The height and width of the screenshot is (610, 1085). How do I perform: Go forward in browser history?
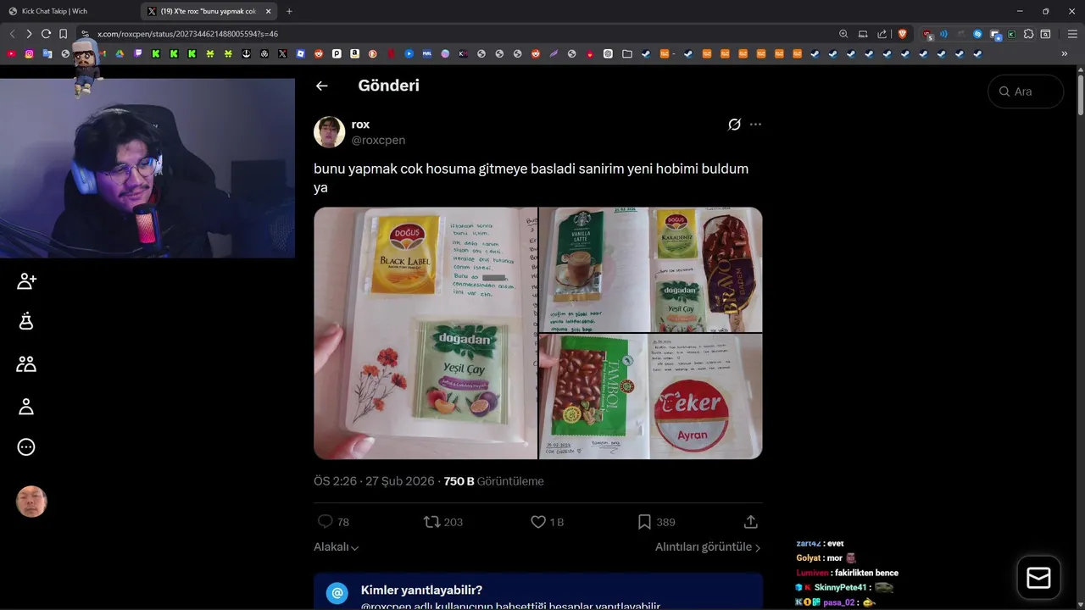pyautogui.click(x=29, y=34)
